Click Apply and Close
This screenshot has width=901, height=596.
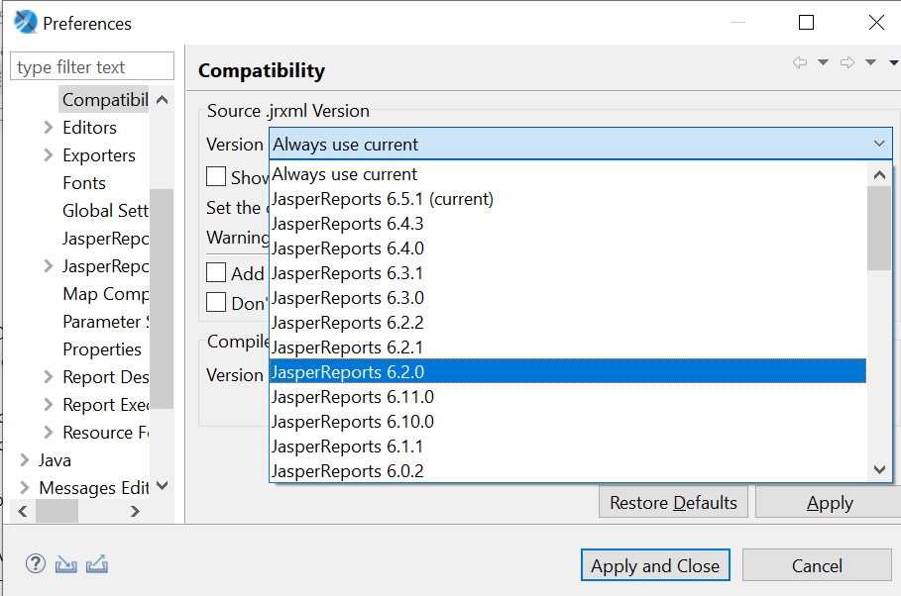655,565
